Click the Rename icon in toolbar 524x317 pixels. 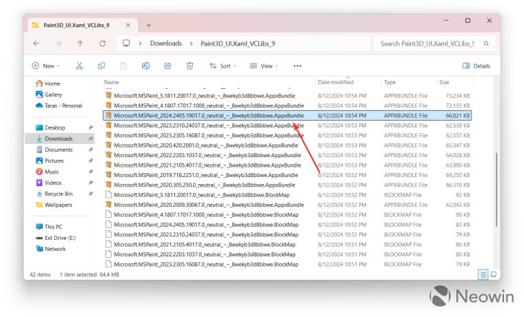pos(145,65)
